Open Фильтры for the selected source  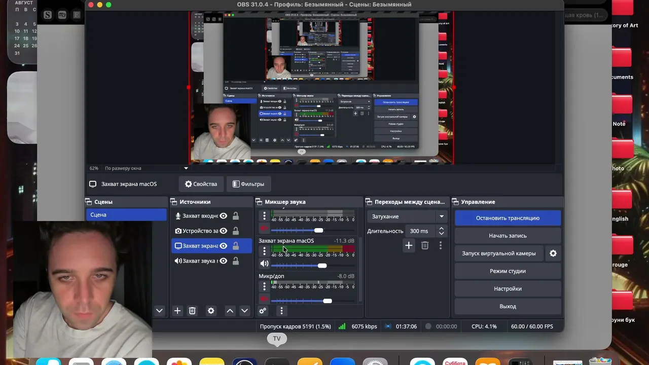(248, 184)
